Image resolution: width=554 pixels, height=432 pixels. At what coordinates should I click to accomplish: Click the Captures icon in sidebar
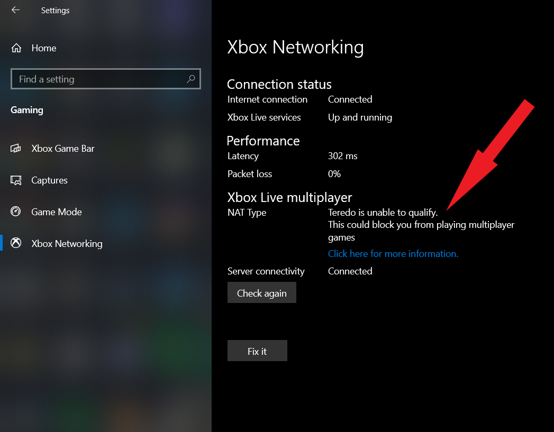(16, 180)
